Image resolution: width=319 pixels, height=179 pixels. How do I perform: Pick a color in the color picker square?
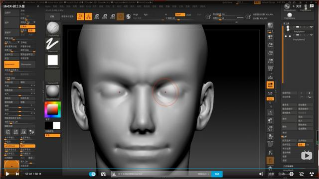coord(53,110)
